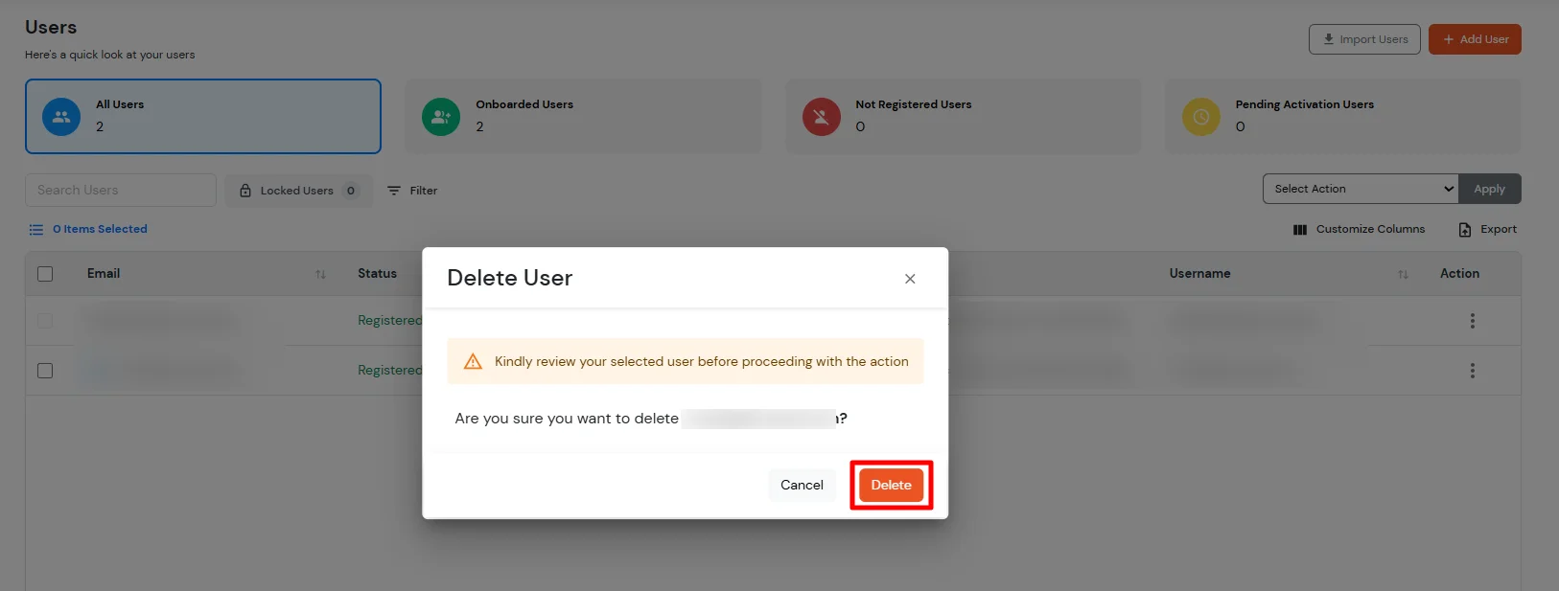Open the second row action menu dots

click(1473, 371)
